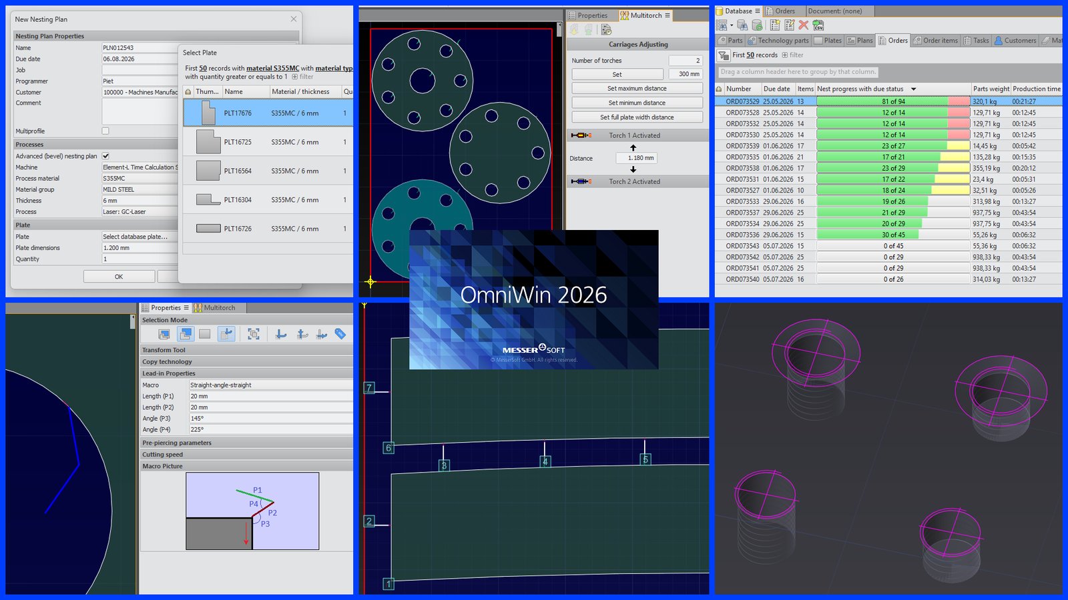Viewport: 1068px width, 600px height.
Task: Click the Torch 1 Activated icon
Action: [x=580, y=135]
